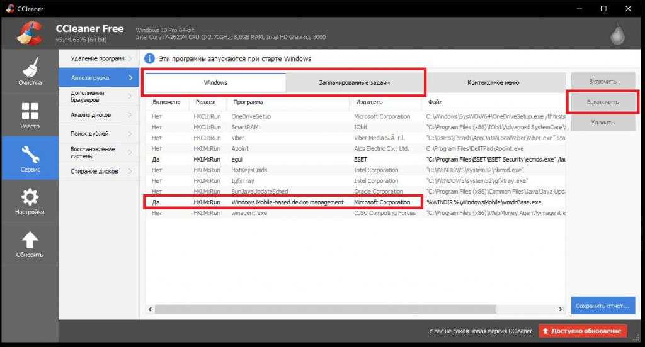The image size is (645, 347).
Task: Open the Автозагрузка section
Action: [x=98, y=78]
